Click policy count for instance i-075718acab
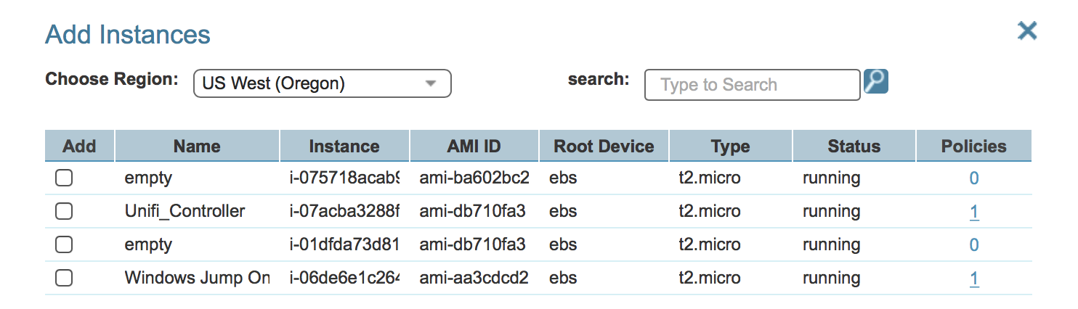Viewport: 1078px width, 309px height. 974,178
